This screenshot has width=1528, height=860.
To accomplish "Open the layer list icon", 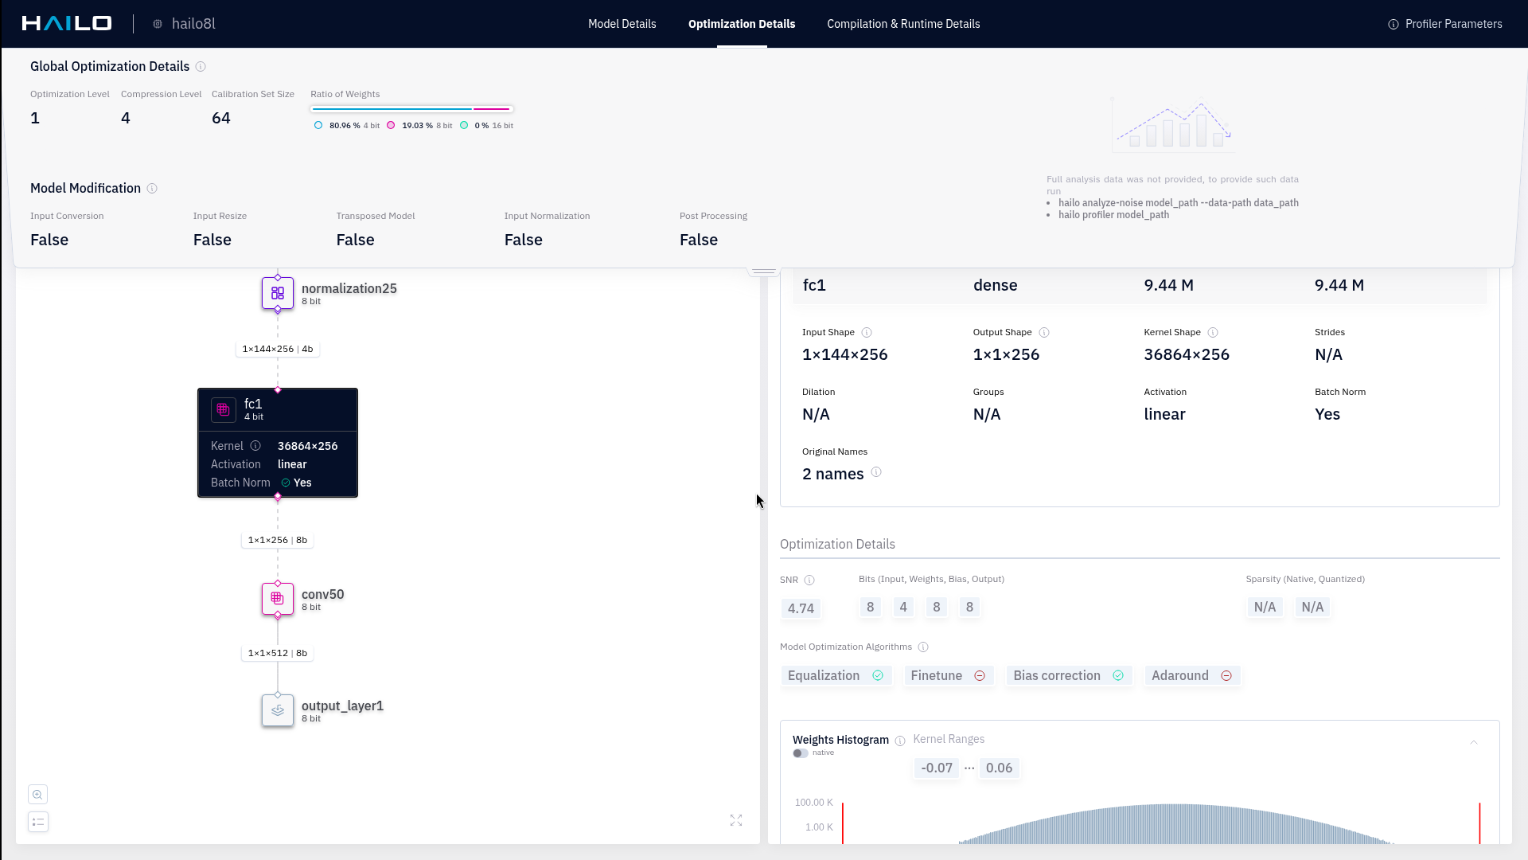I will coord(37,822).
